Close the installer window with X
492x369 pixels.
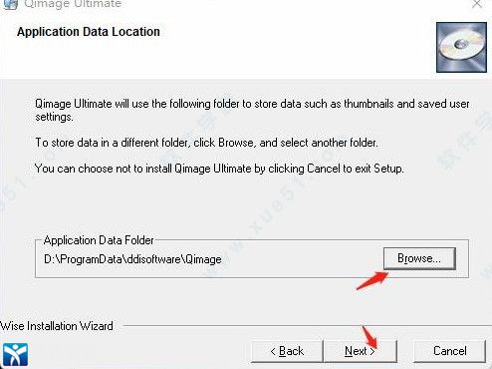click(x=477, y=4)
